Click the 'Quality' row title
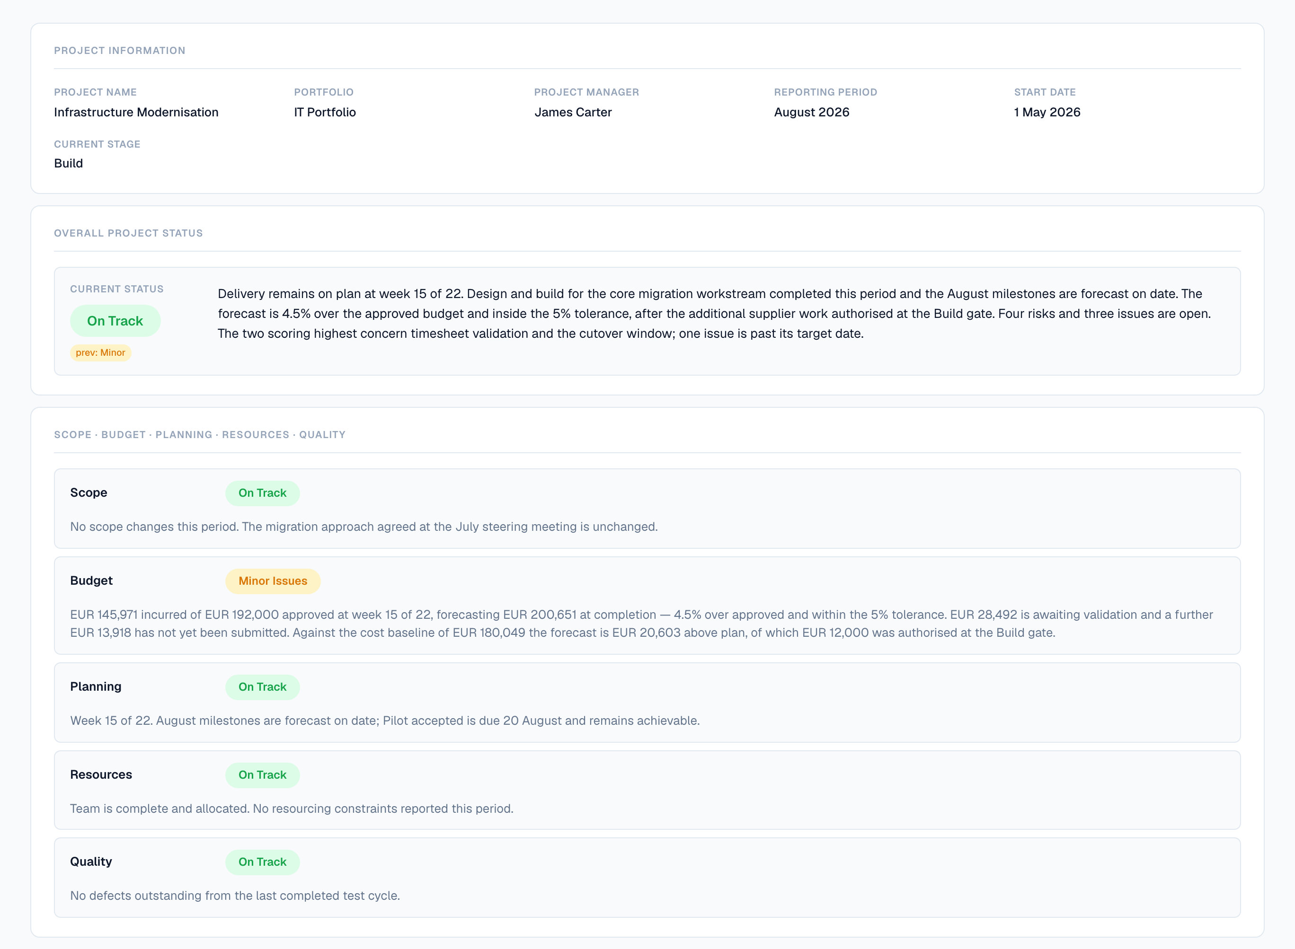This screenshot has width=1295, height=949. pyautogui.click(x=91, y=861)
